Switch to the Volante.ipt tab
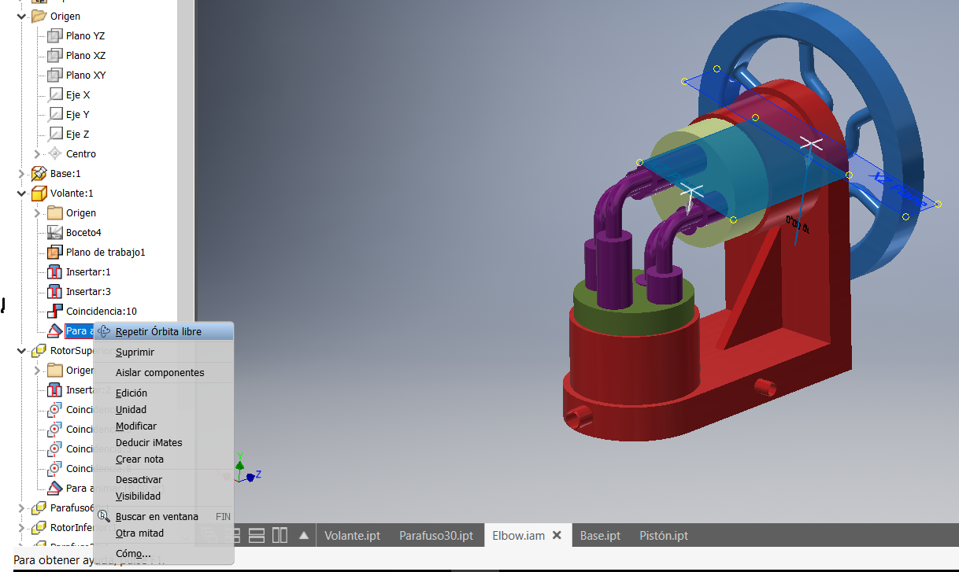Image resolution: width=959 pixels, height=572 pixels. tap(352, 535)
